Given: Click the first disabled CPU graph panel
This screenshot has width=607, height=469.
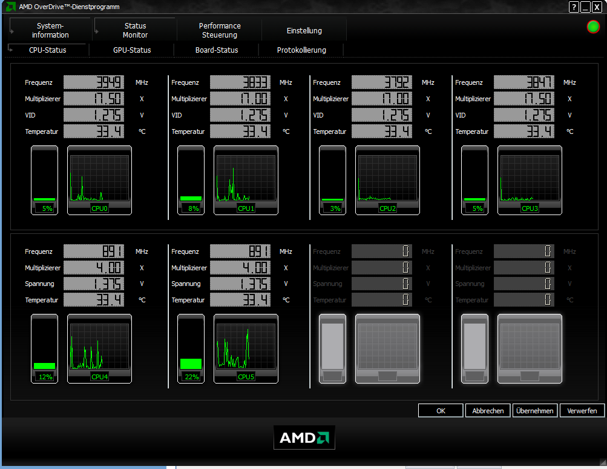Looking at the screenshot, I should tap(387, 348).
